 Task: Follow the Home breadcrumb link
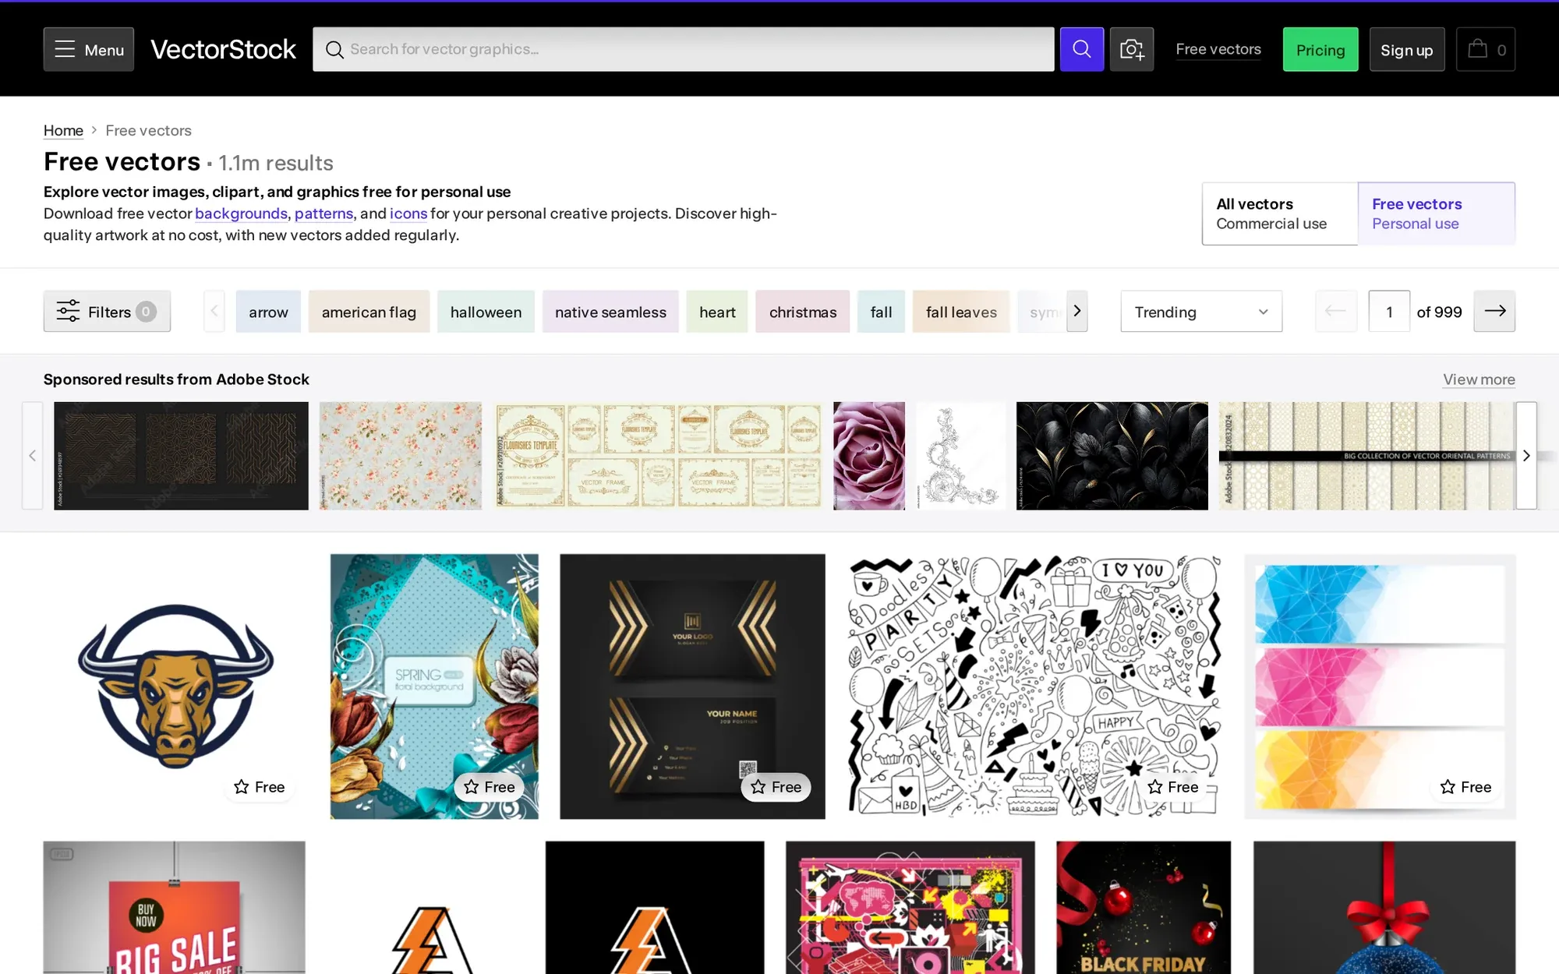63,130
